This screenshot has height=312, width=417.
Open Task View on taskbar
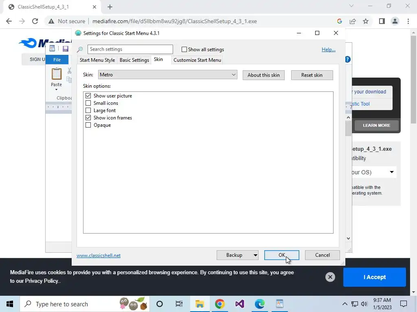coord(179,304)
